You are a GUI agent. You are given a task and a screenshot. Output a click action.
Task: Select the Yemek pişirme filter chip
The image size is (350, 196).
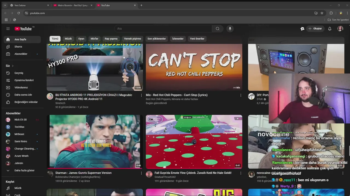(133, 39)
